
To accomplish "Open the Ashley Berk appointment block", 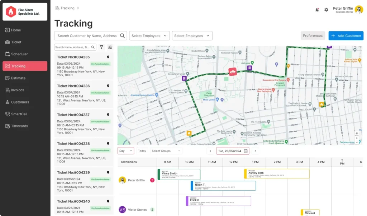I will point(277,174).
